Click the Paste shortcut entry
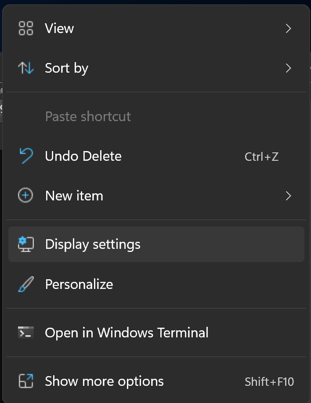Viewport: 311px width, 403px height. coord(88,116)
